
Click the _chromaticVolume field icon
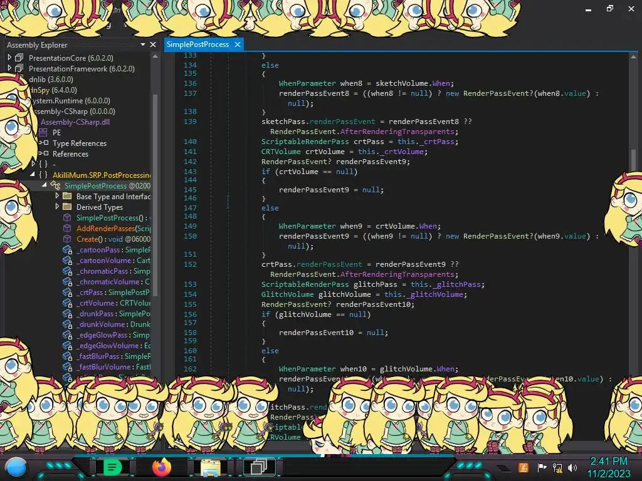click(68, 281)
